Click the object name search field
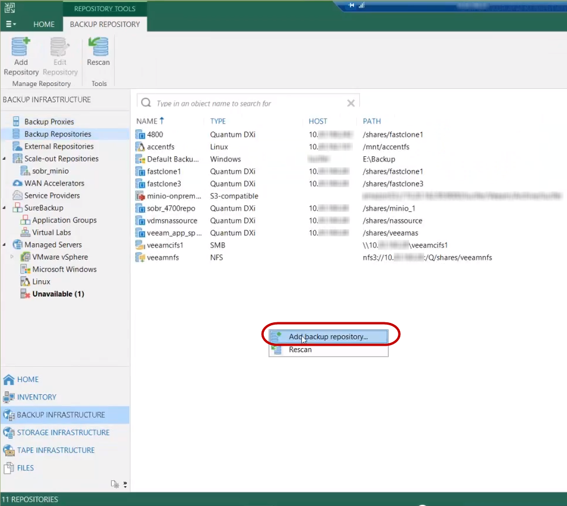Viewport: 567px width, 506px height. (x=246, y=104)
